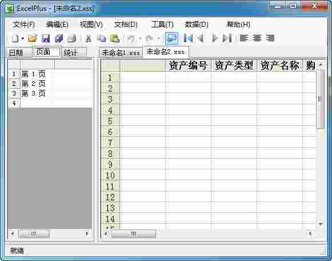Click the Paste icon
Image resolution: width=332 pixels, height=261 pixels.
(x=114, y=38)
